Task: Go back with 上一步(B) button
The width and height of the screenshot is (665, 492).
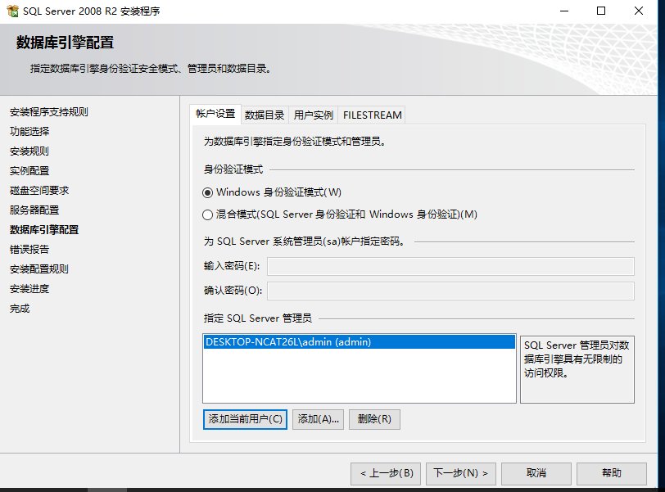Action: pyautogui.click(x=387, y=473)
